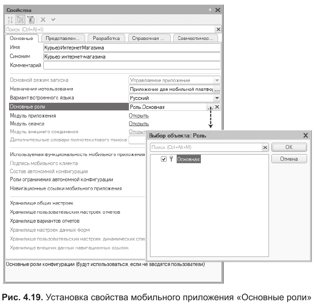Select Дополнительные словари полнотекстового поиска row

pos(69,140)
